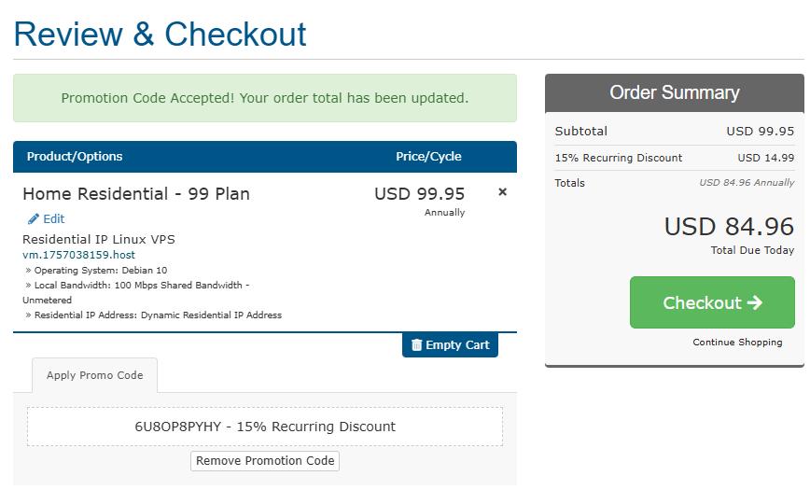The image size is (810, 490).
Task: Select the Apply Promo Code tab
Action: (x=94, y=375)
